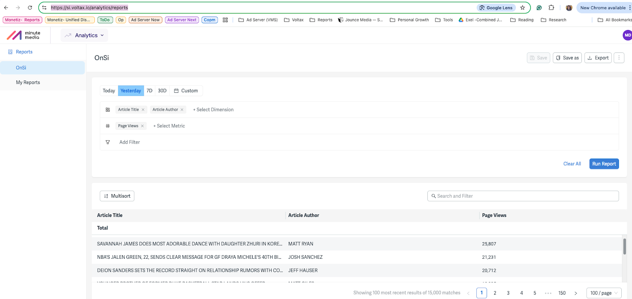This screenshot has width=632, height=299.
Task: Remove the Page Views metric chip
Action: pyautogui.click(x=142, y=126)
